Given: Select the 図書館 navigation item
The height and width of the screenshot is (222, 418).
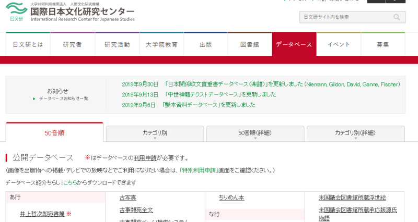Looking at the screenshot, I should [250, 45].
